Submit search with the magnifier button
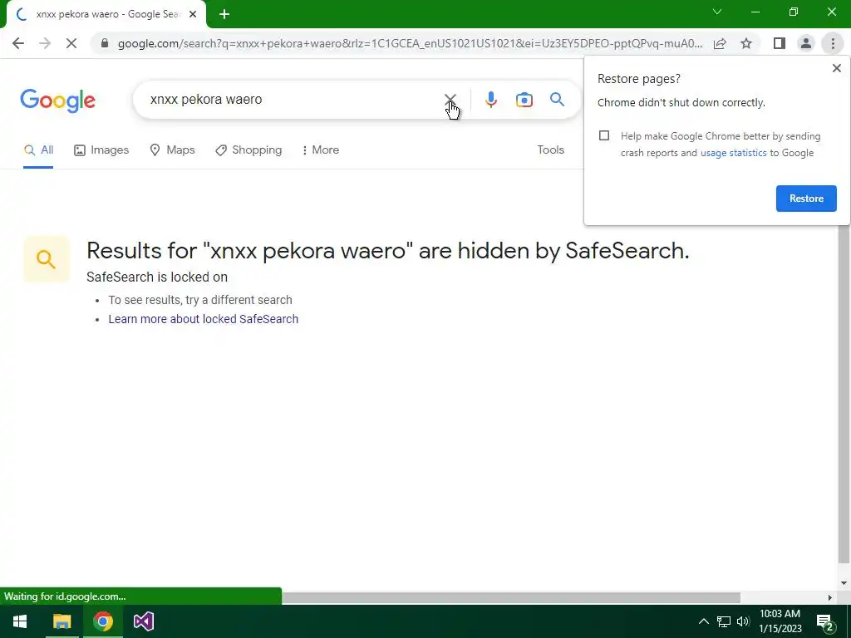Image resolution: width=851 pixels, height=638 pixels. [x=557, y=100]
